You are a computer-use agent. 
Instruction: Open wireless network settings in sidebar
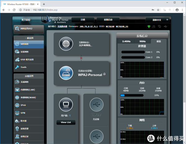(29, 82)
